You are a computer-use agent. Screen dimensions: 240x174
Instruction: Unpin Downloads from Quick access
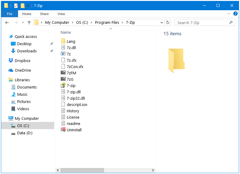[x=52, y=51]
